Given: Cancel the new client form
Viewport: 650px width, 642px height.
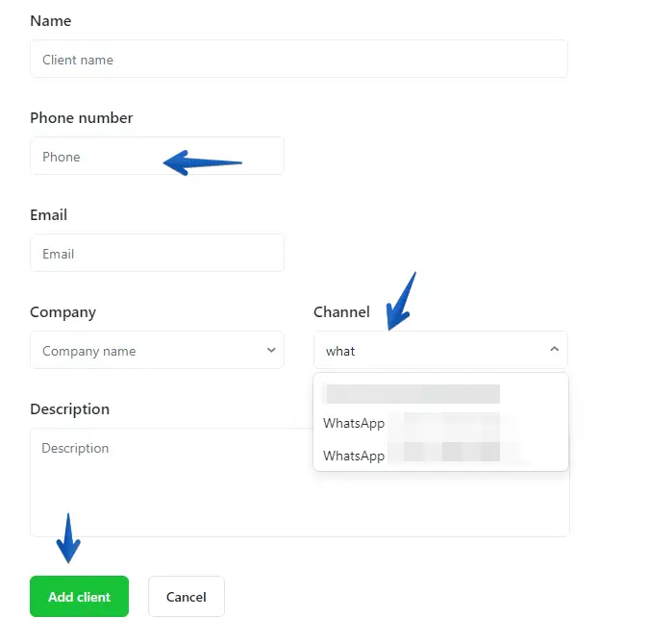Looking at the screenshot, I should [x=186, y=597].
